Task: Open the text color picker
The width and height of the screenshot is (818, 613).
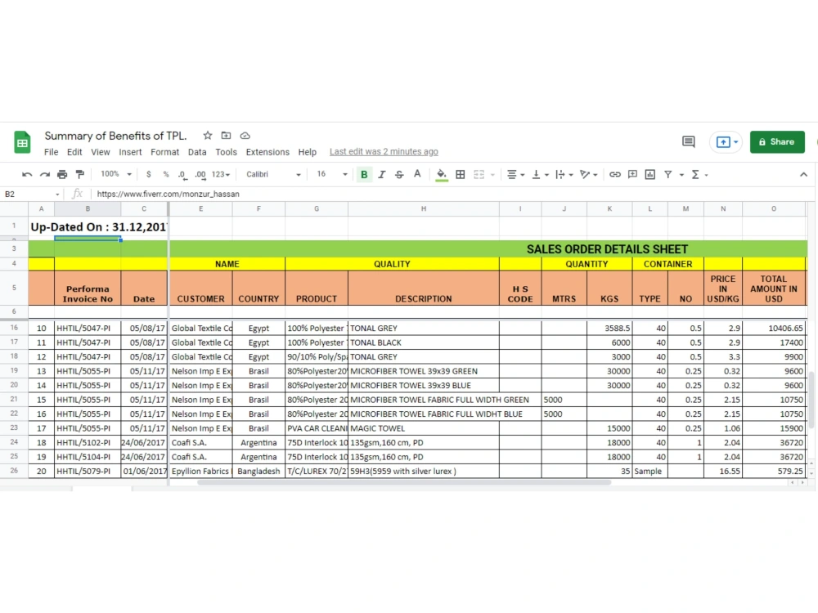Action: (417, 174)
